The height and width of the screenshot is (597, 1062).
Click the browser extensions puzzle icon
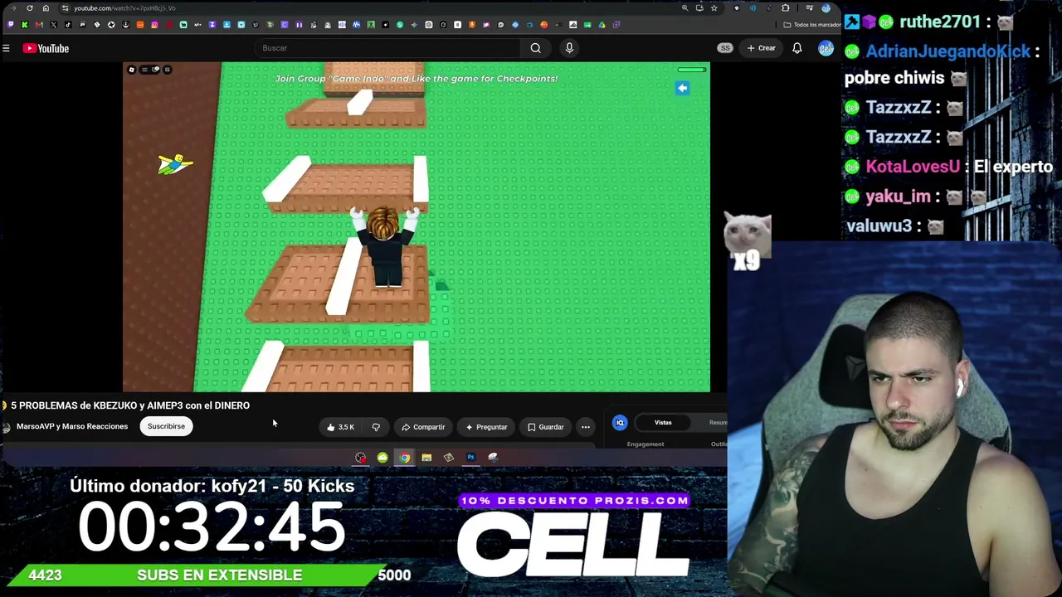point(785,8)
